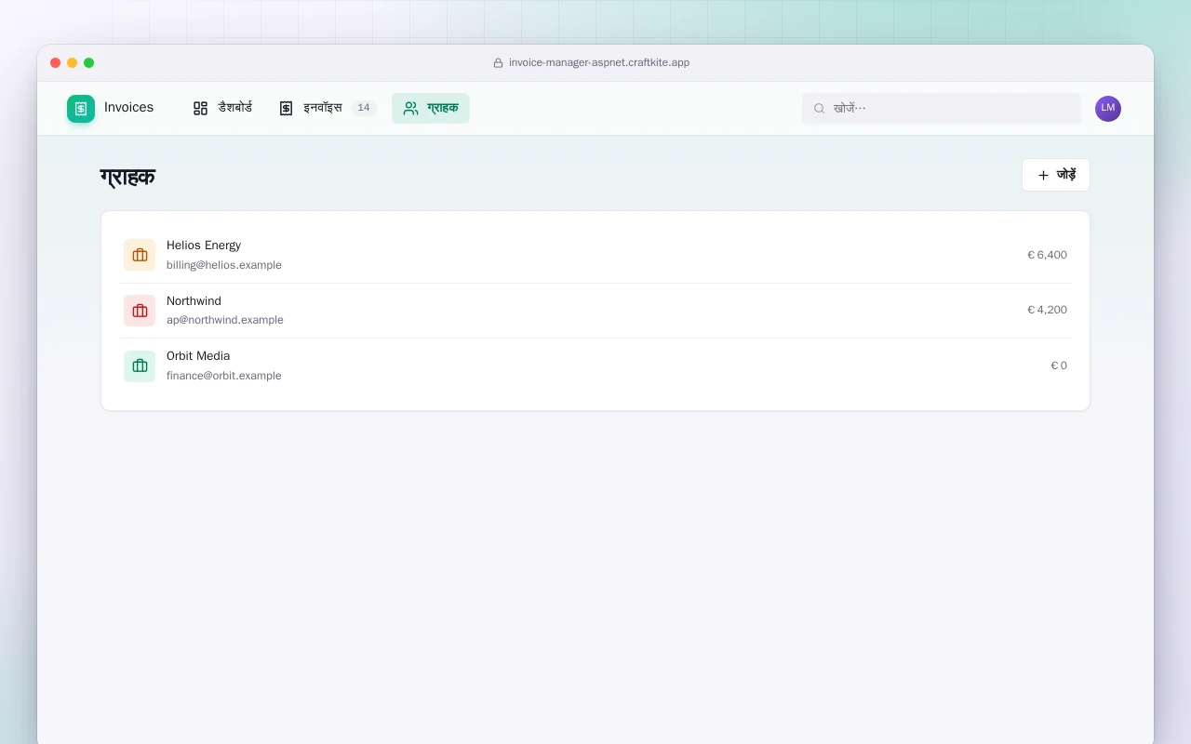Click the Orbit Media green briefcase icon
This screenshot has width=1191, height=744.
pyautogui.click(x=140, y=366)
